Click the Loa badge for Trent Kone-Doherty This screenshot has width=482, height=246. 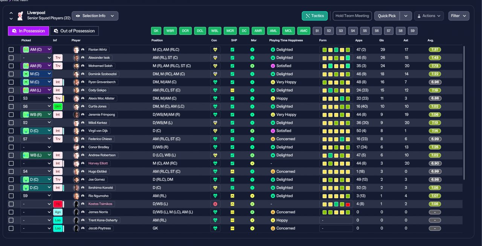coord(58,220)
